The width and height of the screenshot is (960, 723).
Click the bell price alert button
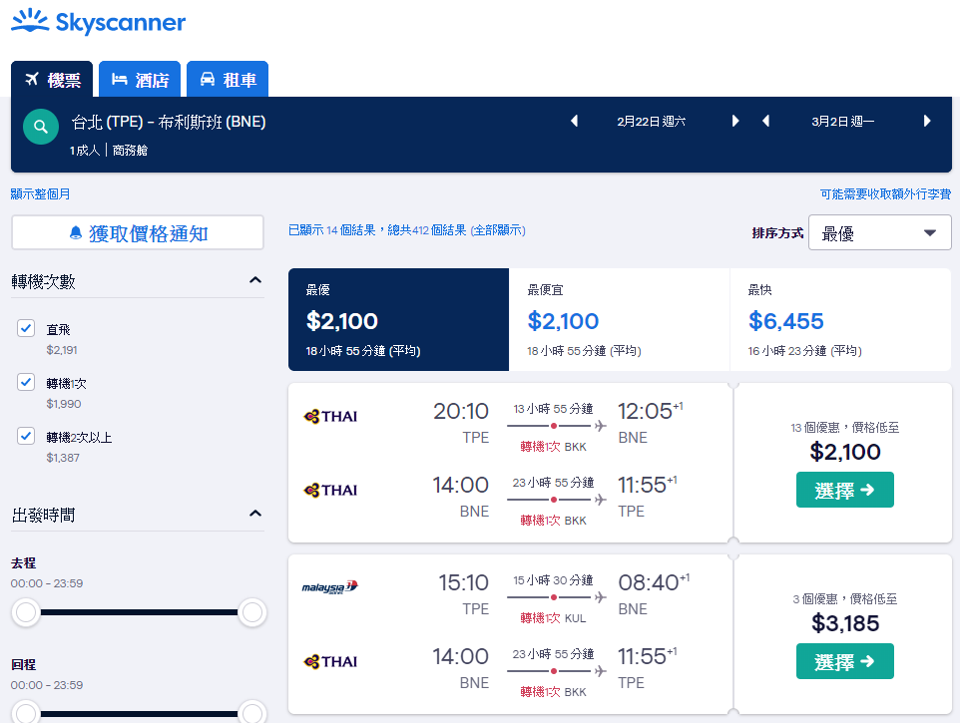click(x=138, y=232)
